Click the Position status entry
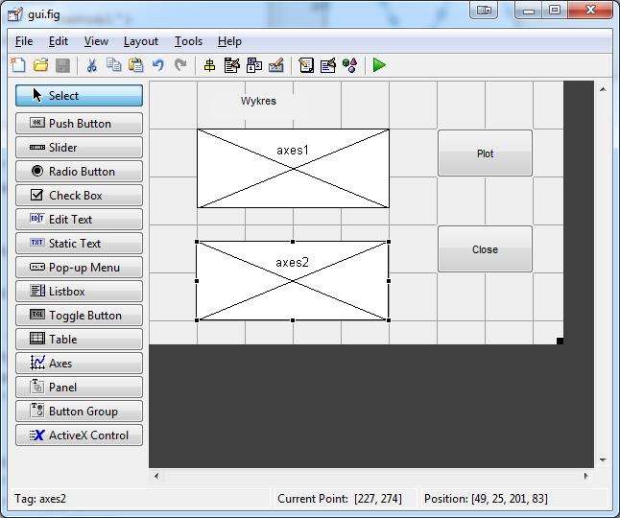The height and width of the screenshot is (518, 620). [x=486, y=499]
